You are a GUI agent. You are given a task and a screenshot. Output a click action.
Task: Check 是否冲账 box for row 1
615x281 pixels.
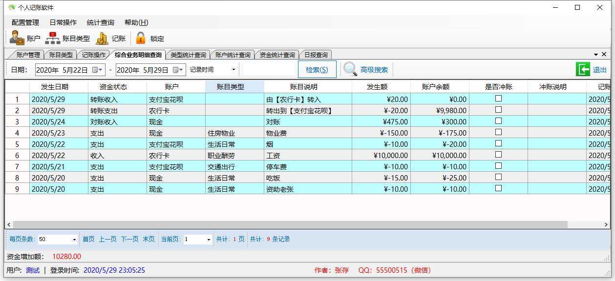[x=498, y=99]
